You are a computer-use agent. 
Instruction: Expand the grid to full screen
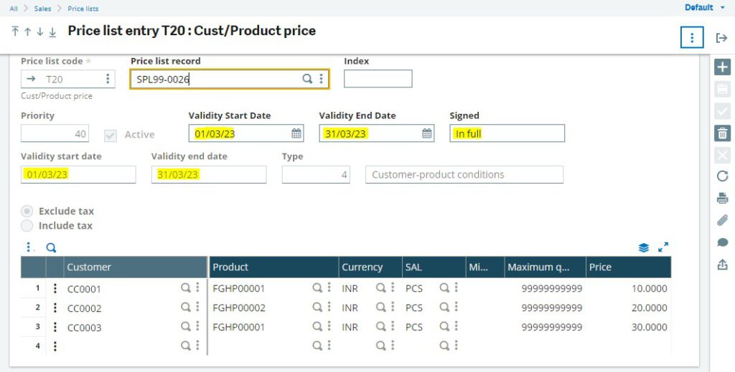(663, 247)
